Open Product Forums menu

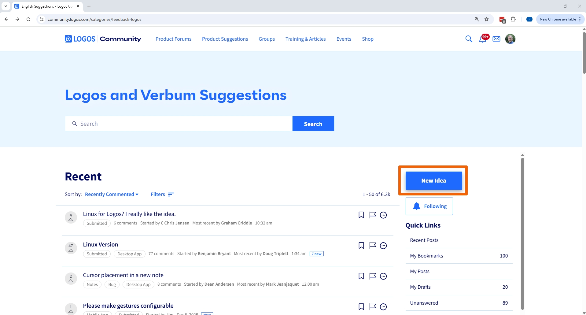(x=173, y=39)
